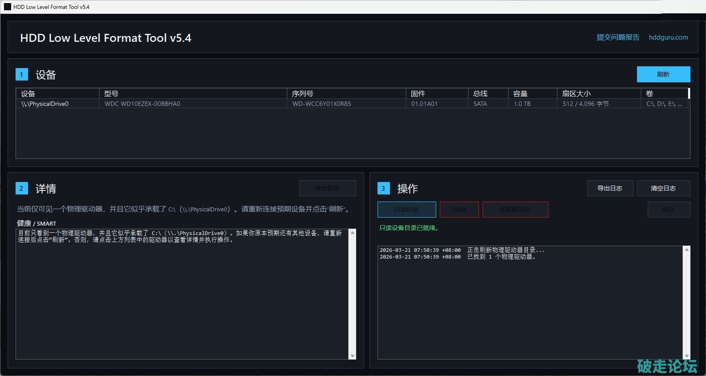Sort by the 序列号 column header
706x376 pixels.
coord(345,93)
